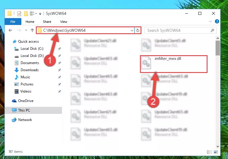
Task: Click the pin icon next to Music
Action: (60, 77)
